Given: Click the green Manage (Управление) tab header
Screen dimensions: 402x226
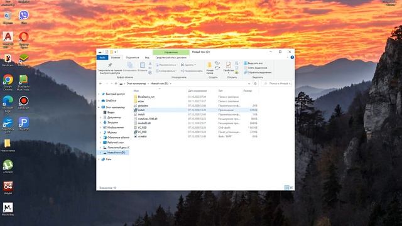Looking at the screenshot, I should [171, 52].
